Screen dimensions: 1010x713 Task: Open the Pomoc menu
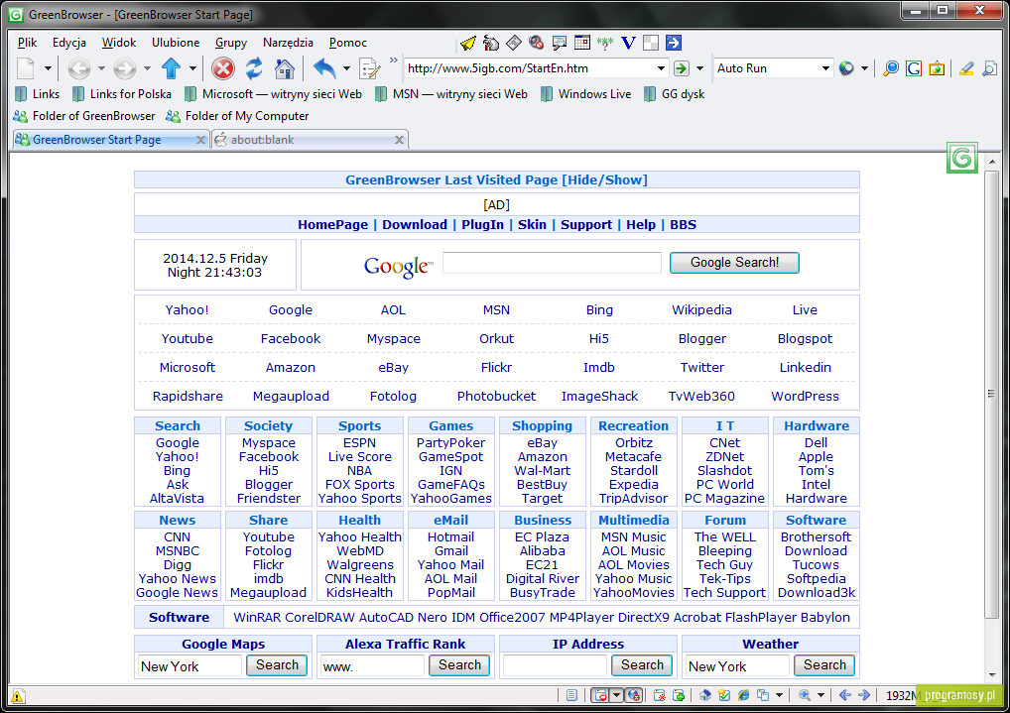point(348,43)
